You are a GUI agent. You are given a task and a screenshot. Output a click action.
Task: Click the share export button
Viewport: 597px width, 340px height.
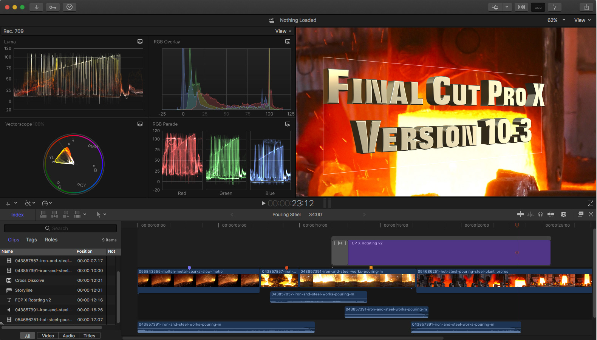point(586,7)
